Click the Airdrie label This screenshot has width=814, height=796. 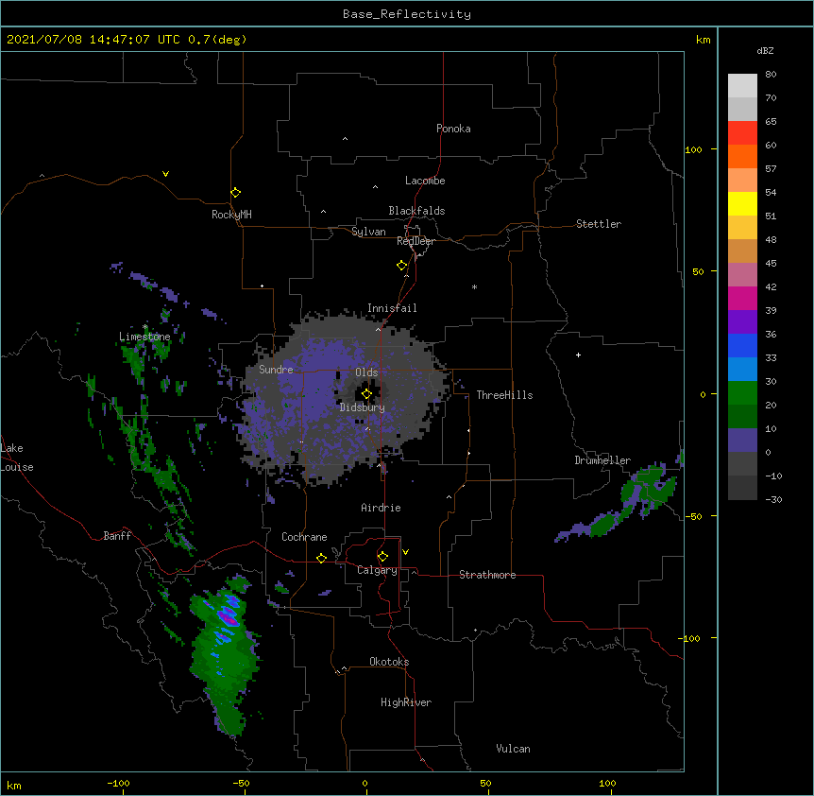coord(382,508)
